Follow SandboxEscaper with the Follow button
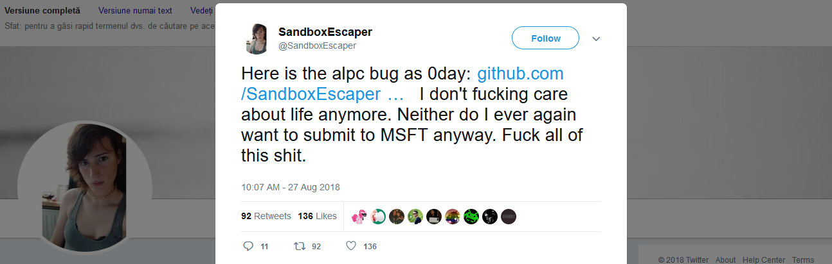The image size is (832, 264). click(x=545, y=38)
